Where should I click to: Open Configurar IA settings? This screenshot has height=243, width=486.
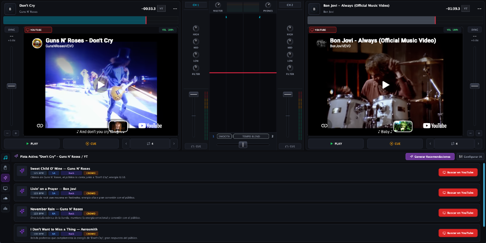click(x=470, y=156)
